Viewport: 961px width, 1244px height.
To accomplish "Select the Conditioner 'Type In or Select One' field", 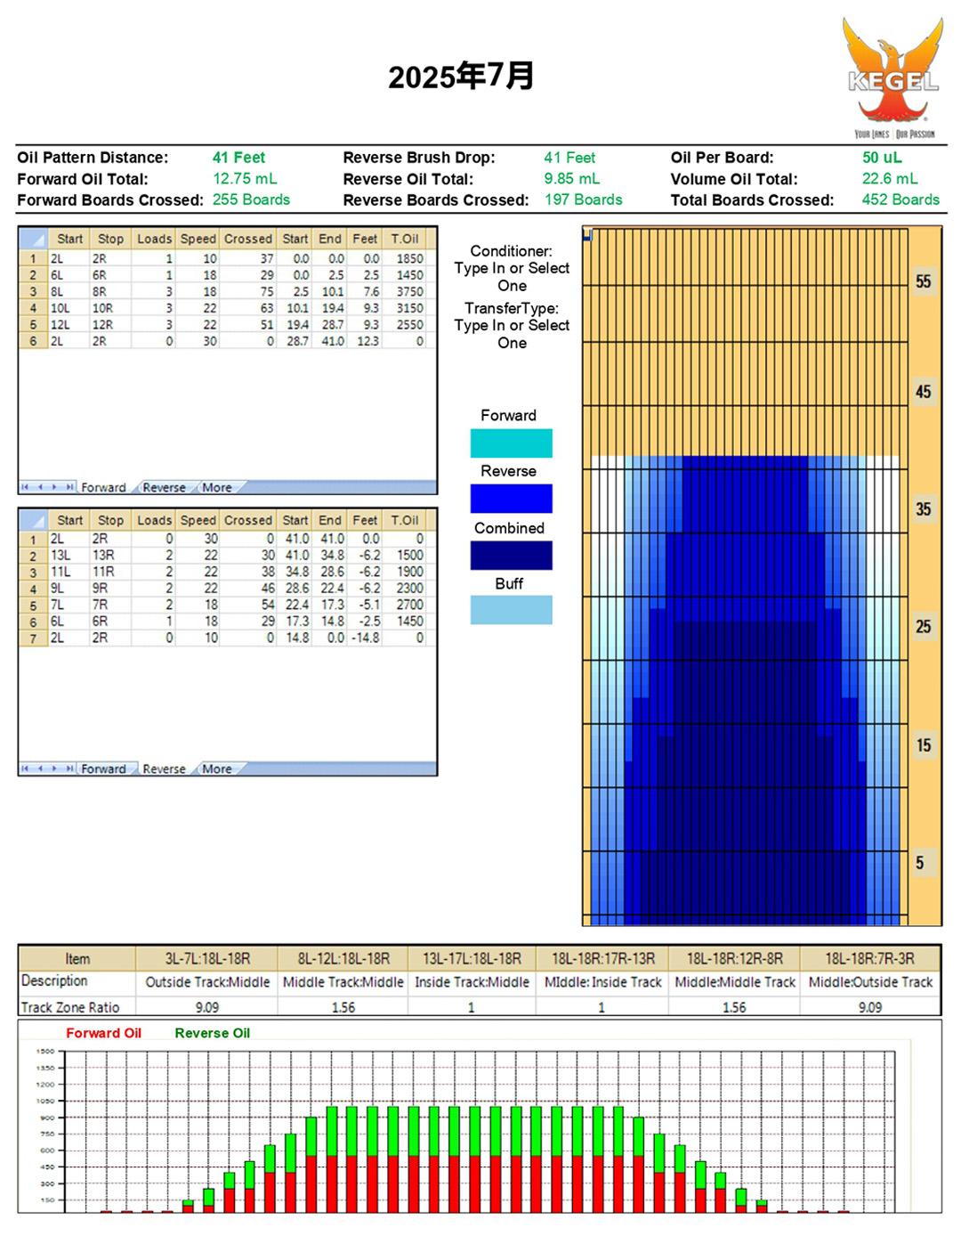I will coord(512,277).
